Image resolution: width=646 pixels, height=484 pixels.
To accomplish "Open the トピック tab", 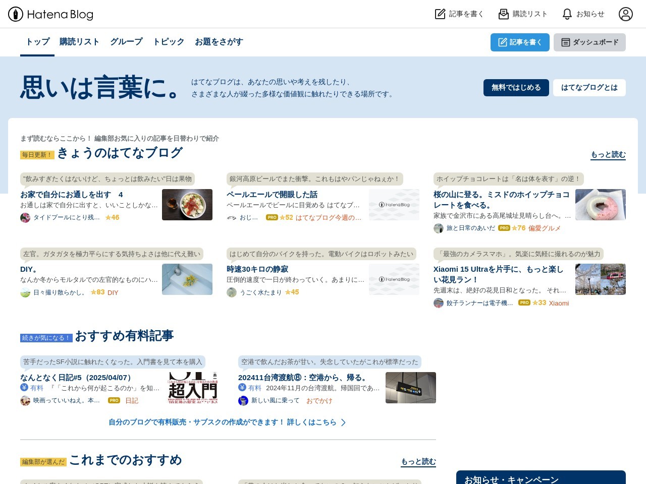I will click(x=169, y=42).
